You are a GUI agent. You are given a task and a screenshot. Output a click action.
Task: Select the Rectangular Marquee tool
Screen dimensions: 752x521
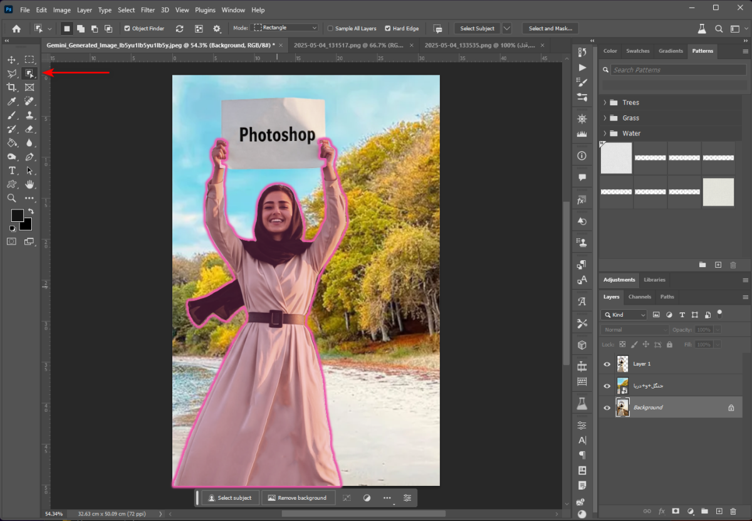[29, 60]
